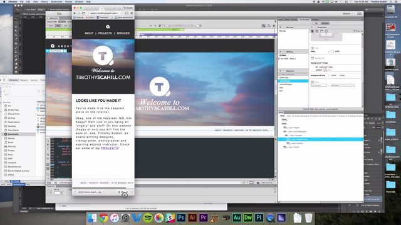Open Chrome's hamburger menu
Screen dimensions: 401x225
[x=132, y=13]
